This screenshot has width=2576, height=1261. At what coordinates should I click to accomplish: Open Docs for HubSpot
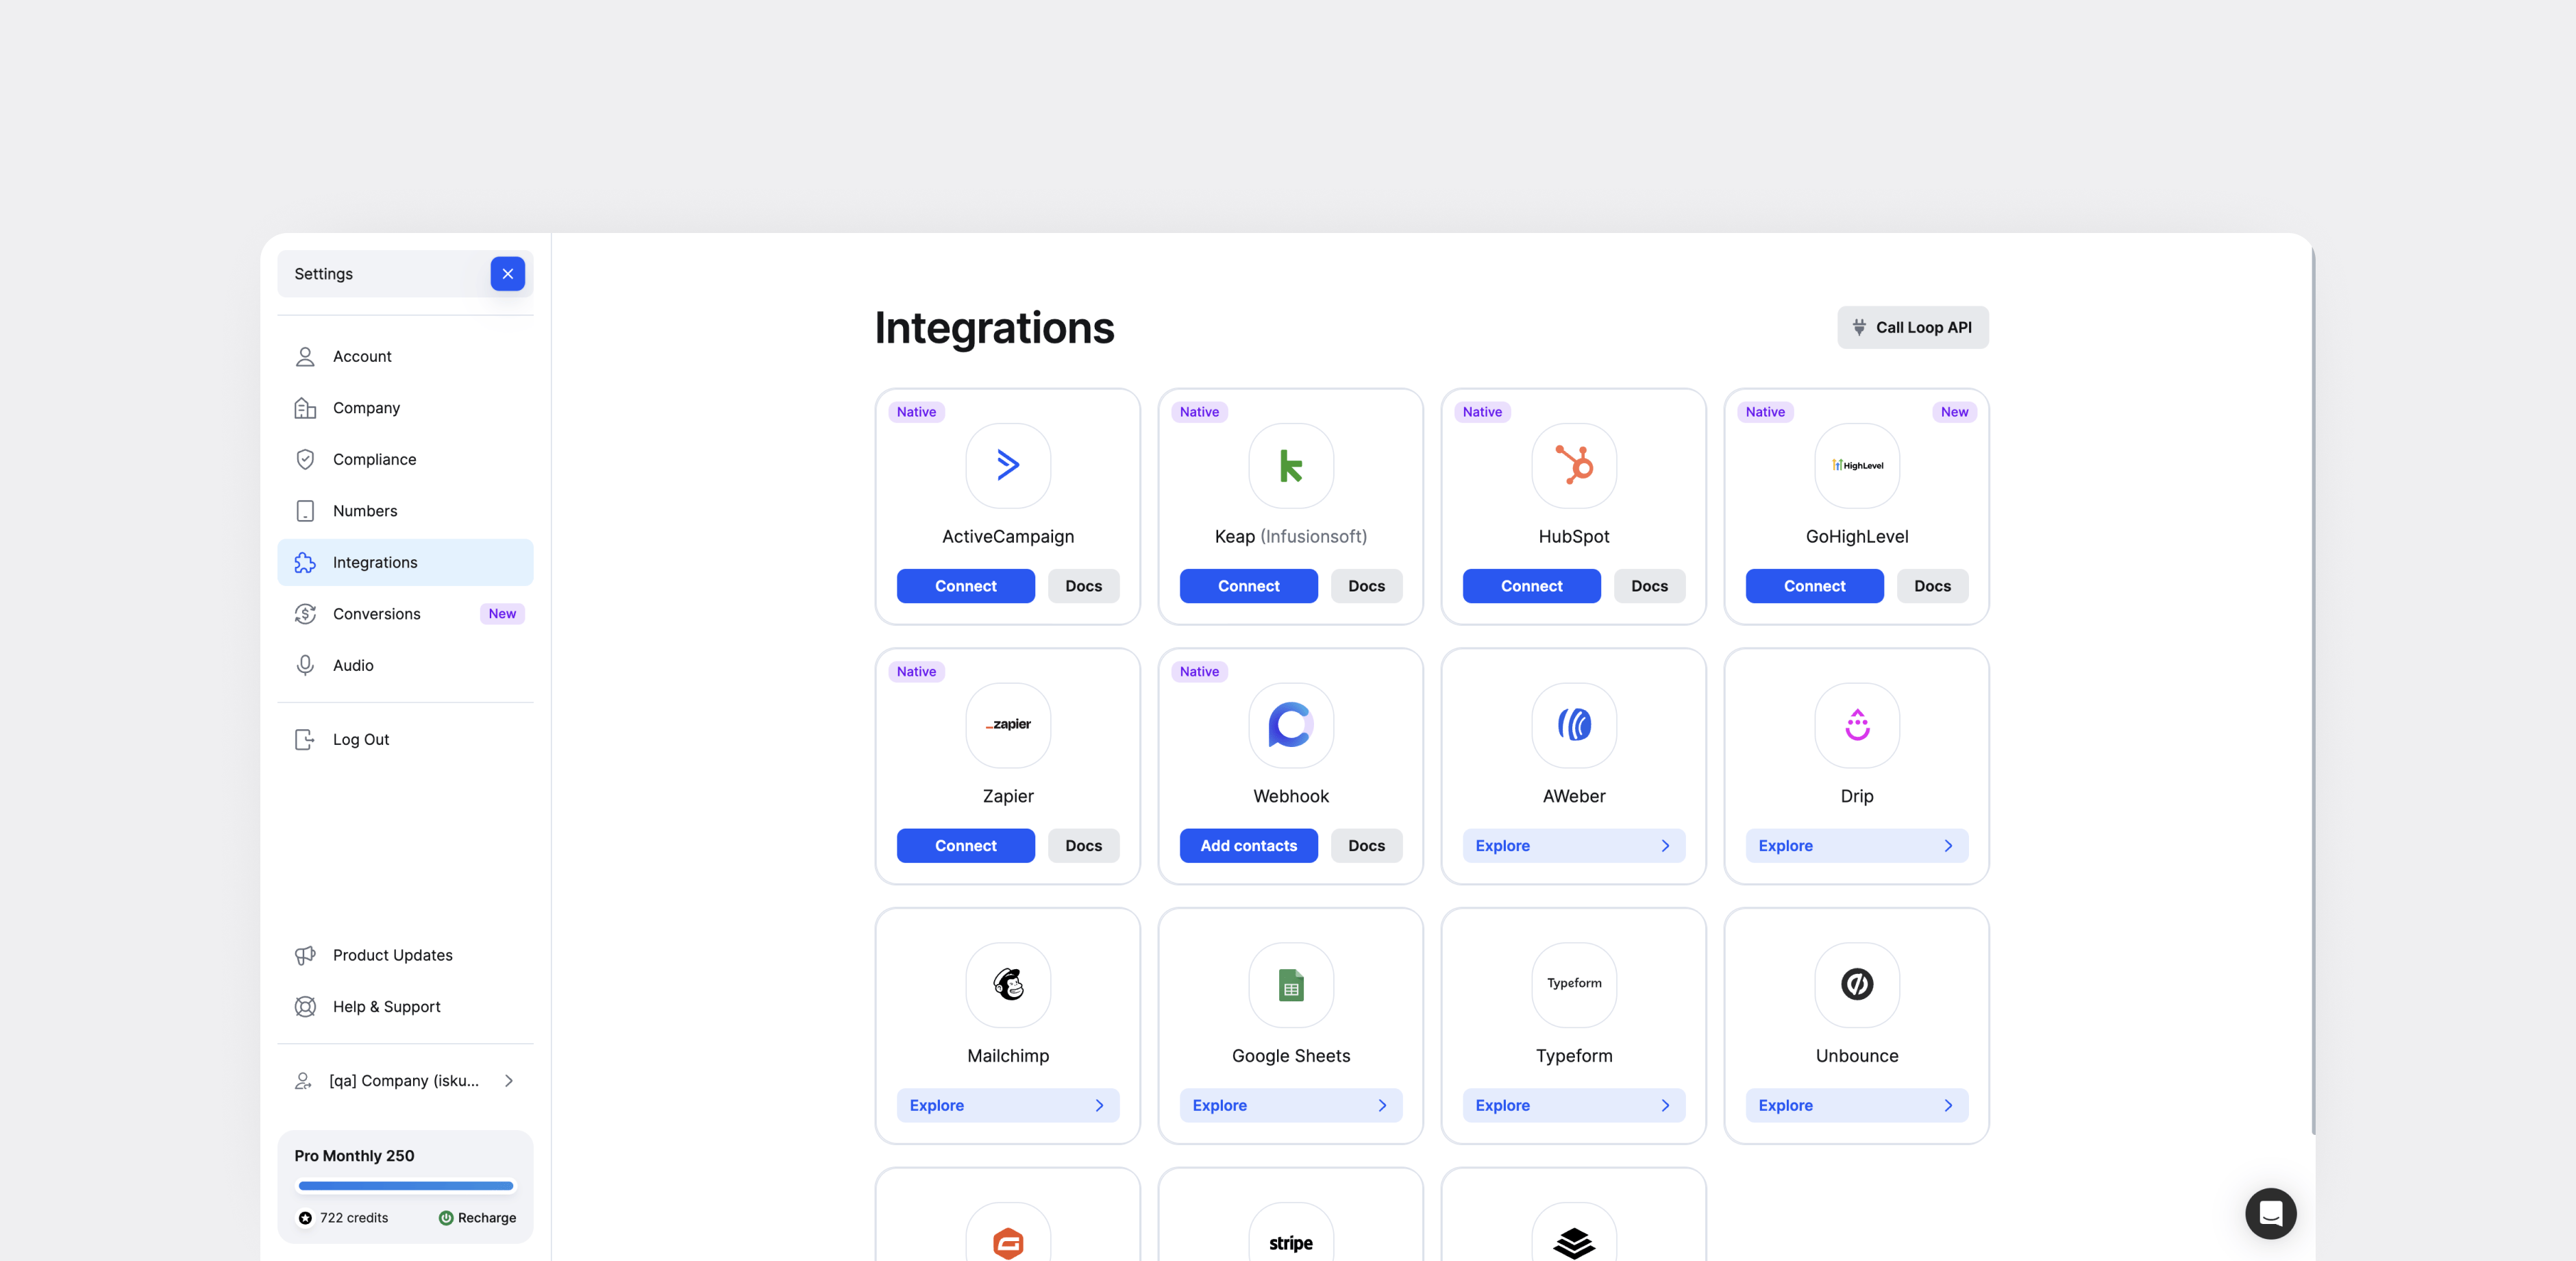click(1649, 586)
